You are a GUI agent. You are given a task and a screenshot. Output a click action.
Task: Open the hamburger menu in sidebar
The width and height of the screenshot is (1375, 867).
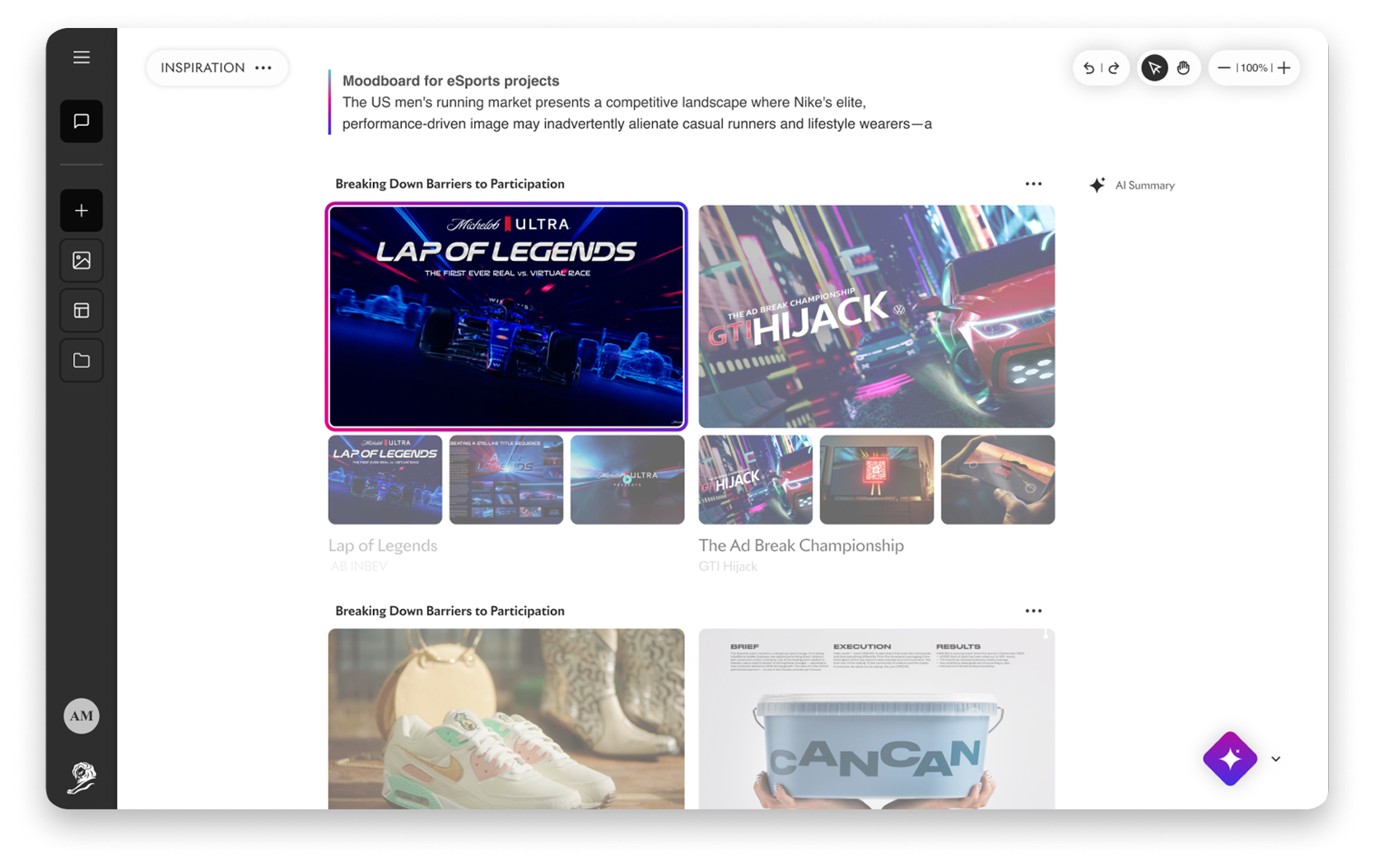pos(82,58)
